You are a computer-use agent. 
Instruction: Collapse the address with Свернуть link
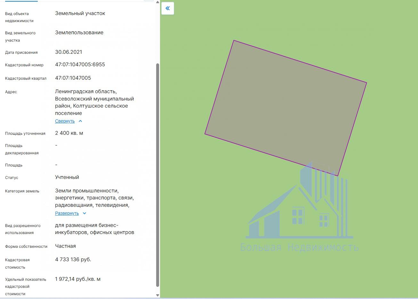tap(65, 121)
